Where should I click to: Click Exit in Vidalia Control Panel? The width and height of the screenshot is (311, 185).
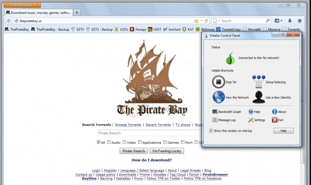pyautogui.click(x=278, y=120)
